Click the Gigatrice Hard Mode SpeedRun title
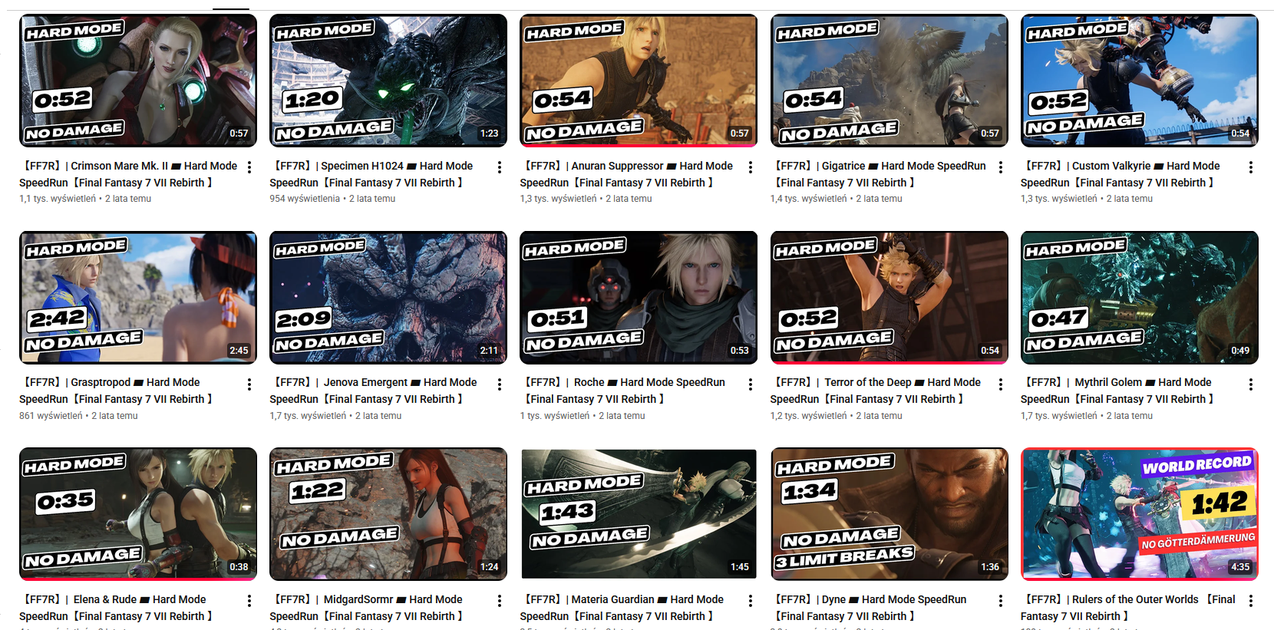 coord(878,174)
